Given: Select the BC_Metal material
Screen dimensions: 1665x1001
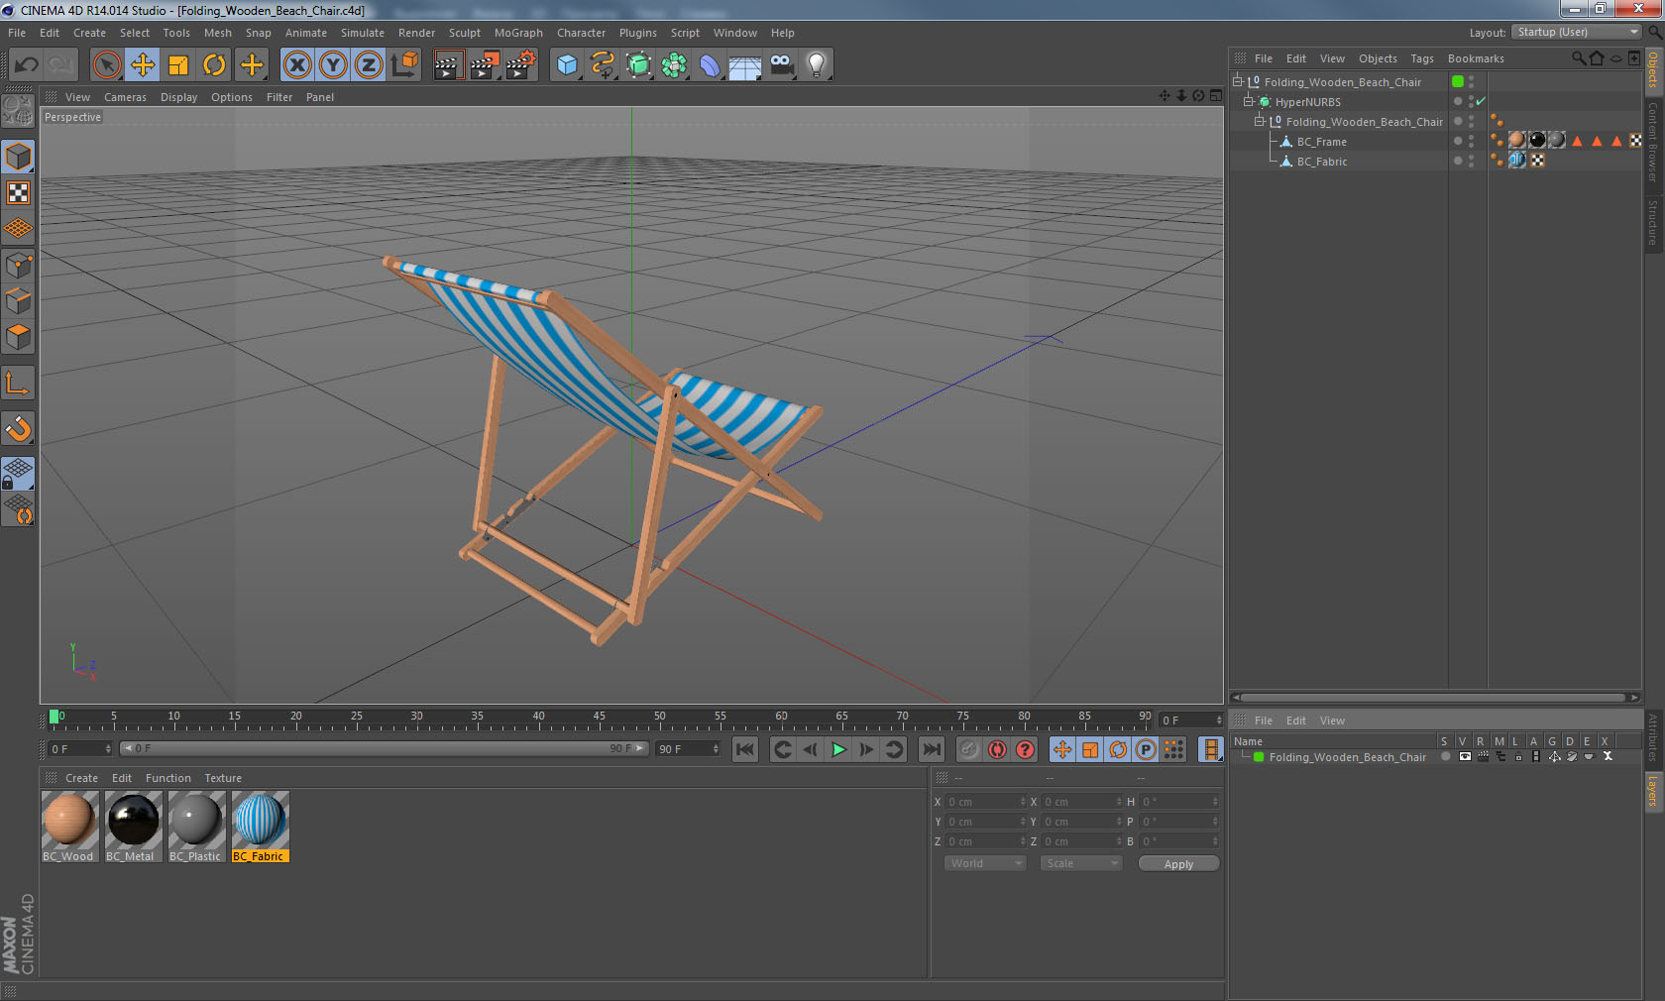Looking at the screenshot, I should tap(133, 827).
